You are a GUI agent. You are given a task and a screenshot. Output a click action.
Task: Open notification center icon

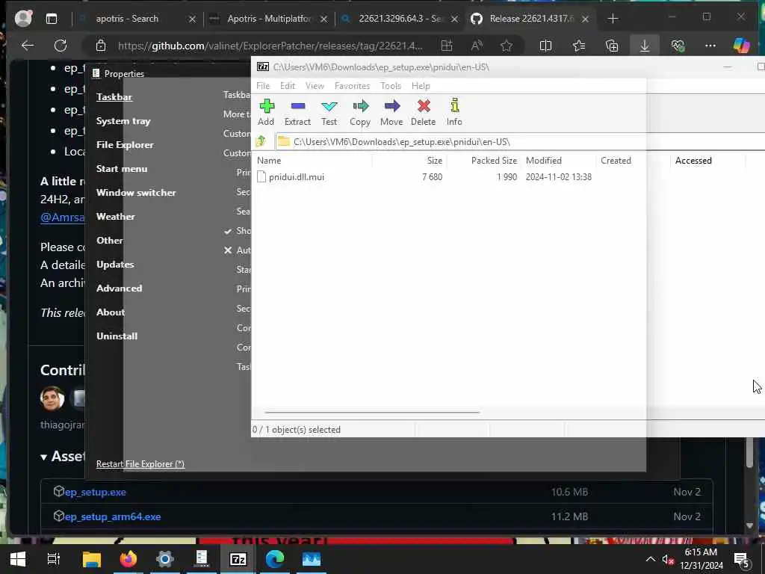click(742, 559)
